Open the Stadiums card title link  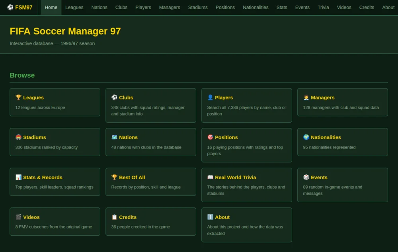coord(35,137)
